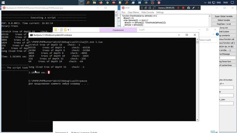The width and height of the screenshot is (237, 133).
Task: Focus the _size input field in PHP window
Action: pos(226,103)
